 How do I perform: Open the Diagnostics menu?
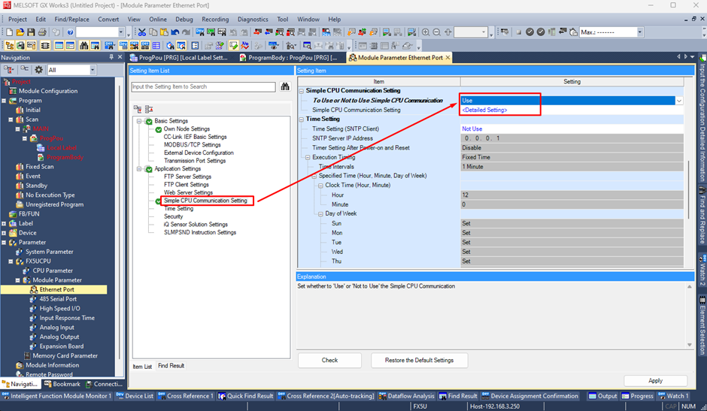[253, 20]
